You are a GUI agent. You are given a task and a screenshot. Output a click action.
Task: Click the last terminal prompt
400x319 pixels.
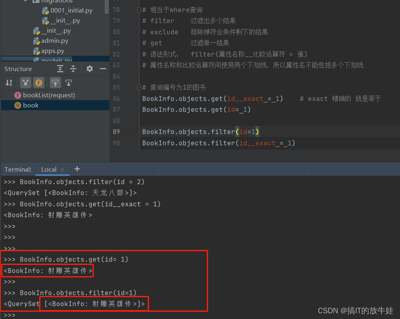[9, 315]
